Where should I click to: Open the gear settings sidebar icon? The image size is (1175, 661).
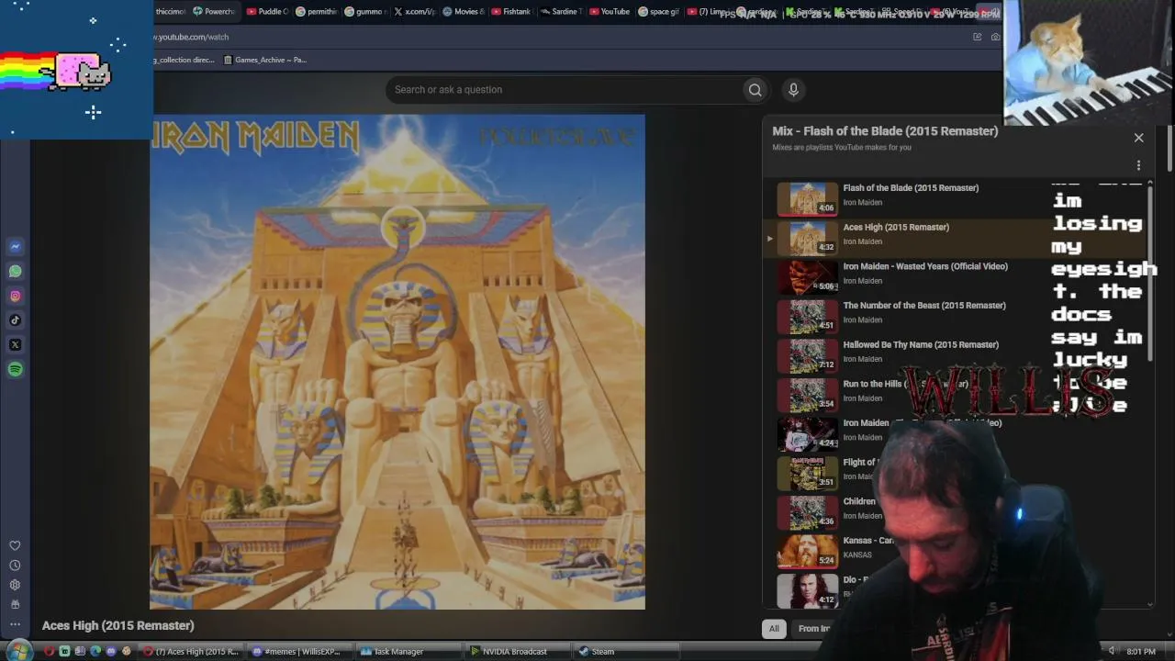coord(15,585)
